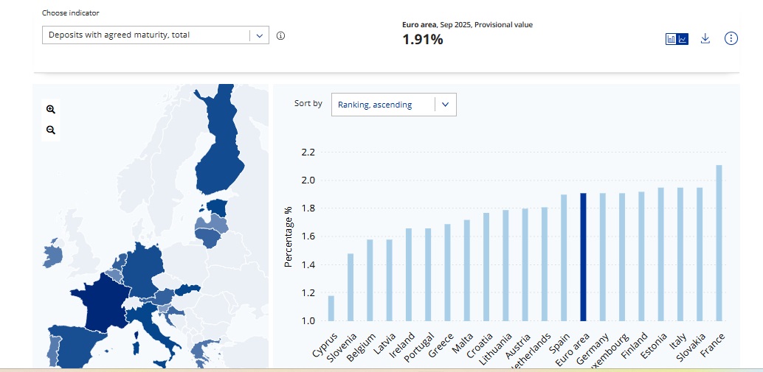Switch to line chart view

(x=683, y=39)
